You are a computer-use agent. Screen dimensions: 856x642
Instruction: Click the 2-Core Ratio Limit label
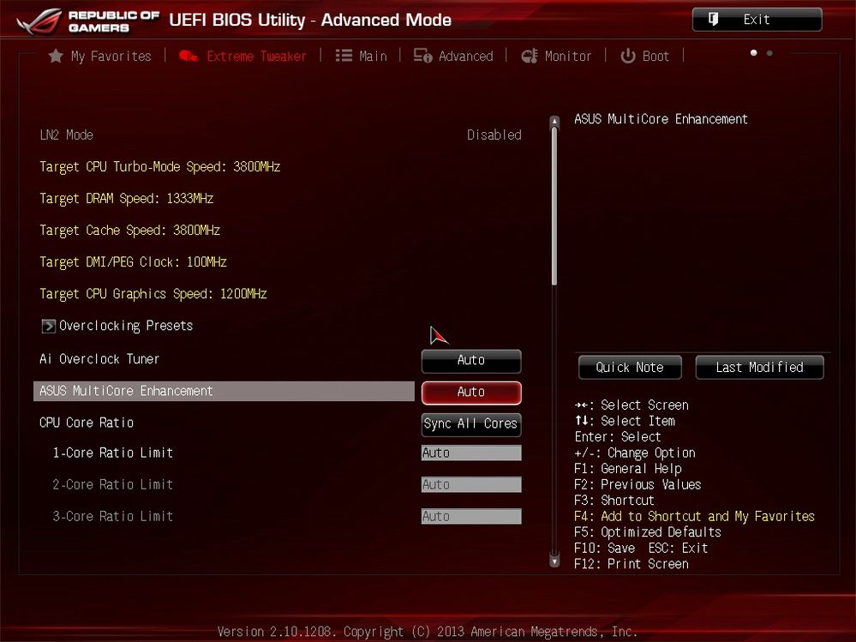pyautogui.click(x=113, y=484)
